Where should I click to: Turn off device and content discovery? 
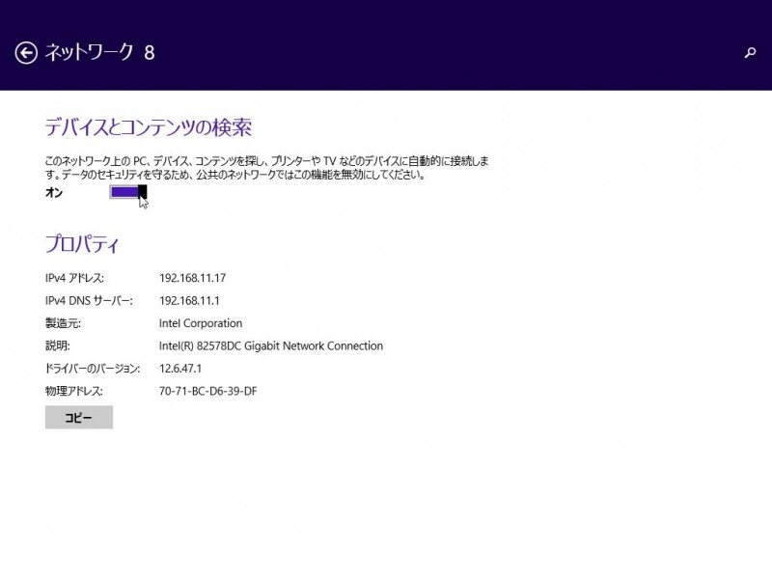pos(130,193)
